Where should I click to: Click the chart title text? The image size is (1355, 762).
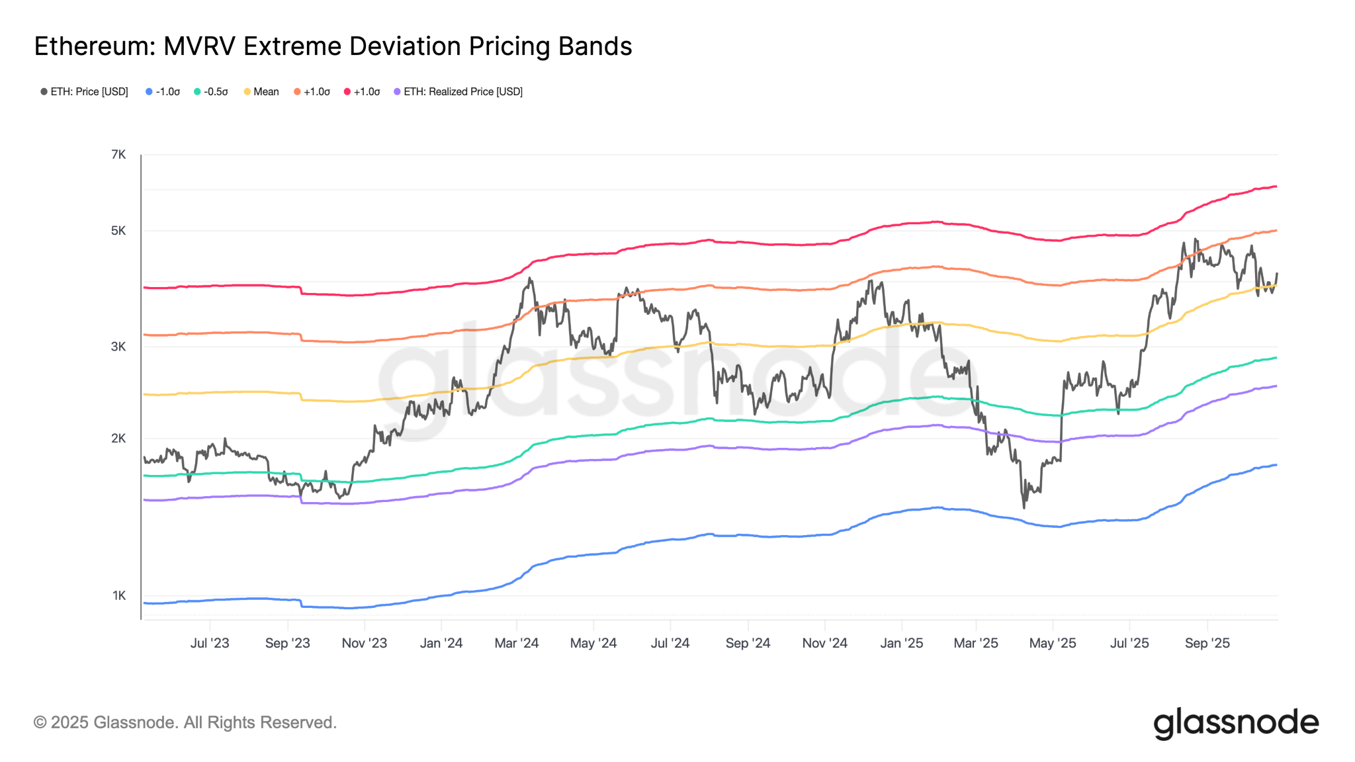[x=333, y=46]
